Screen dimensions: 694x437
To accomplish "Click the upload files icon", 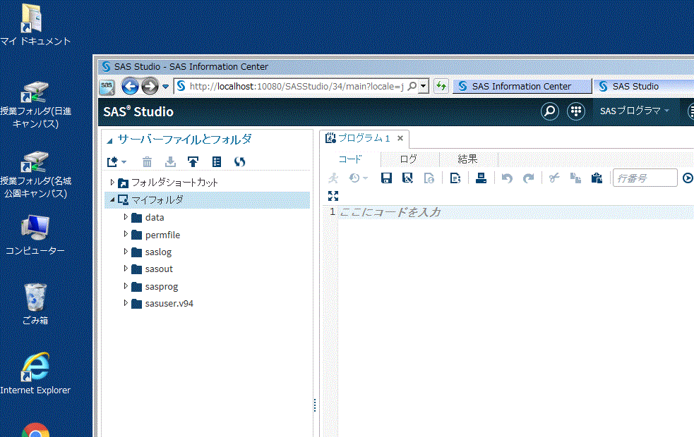I will tap(193, 161).
